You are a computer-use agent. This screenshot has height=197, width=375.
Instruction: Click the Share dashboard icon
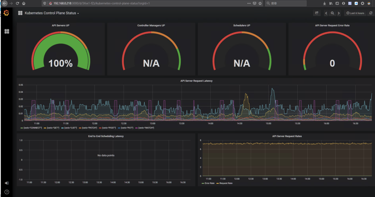pyautogui.click(x=317, y=13)
